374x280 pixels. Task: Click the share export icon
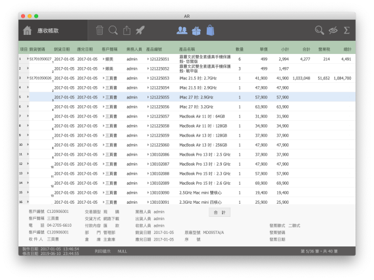point(126,30)
